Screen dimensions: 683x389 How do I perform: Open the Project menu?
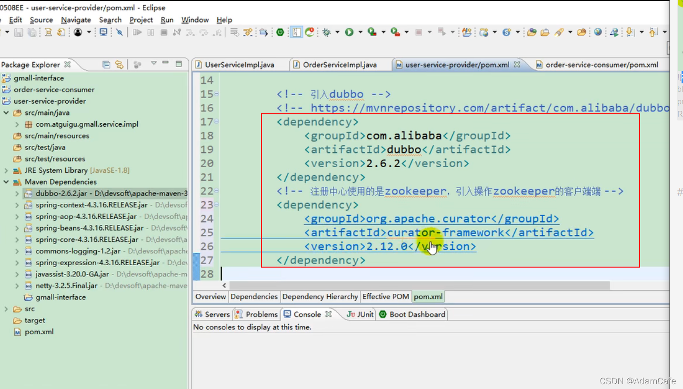pyautogui.click(x=141, y=20)
